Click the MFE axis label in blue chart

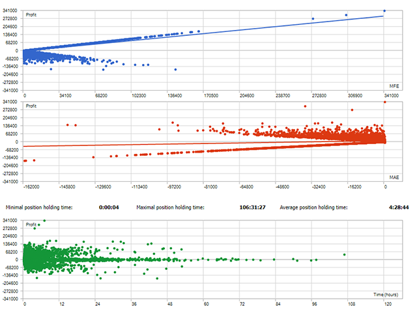394,86
